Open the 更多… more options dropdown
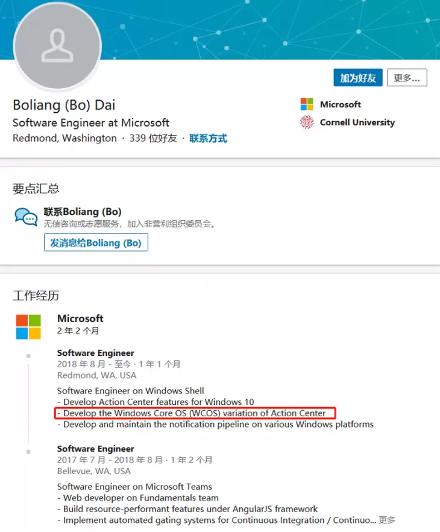440x532 pixels. pos(407,78)
